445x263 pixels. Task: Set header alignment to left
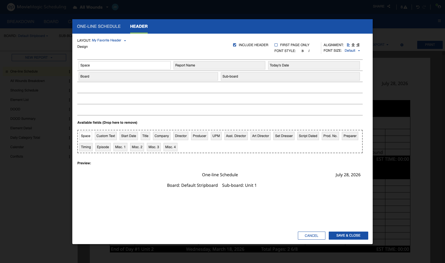[348, 45]
